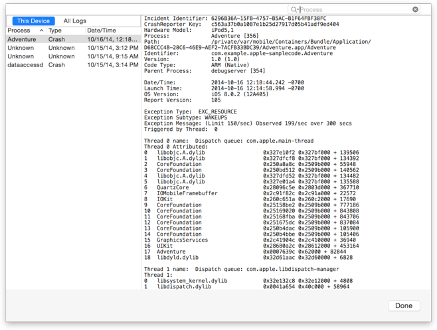Select the Unknown log from 3:12 PM

(73, 48)
